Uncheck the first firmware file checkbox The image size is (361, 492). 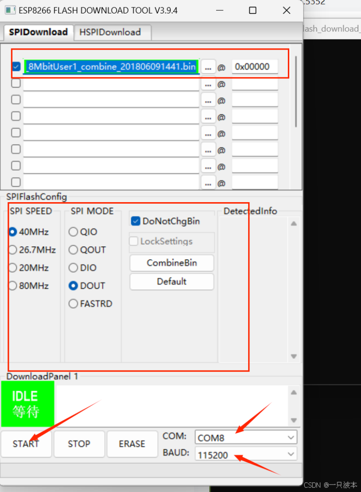(x=16, y=66)
